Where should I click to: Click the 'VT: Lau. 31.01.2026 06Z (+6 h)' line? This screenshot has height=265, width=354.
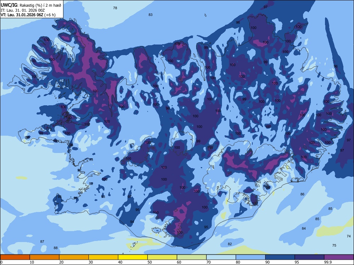coord(28,15)
